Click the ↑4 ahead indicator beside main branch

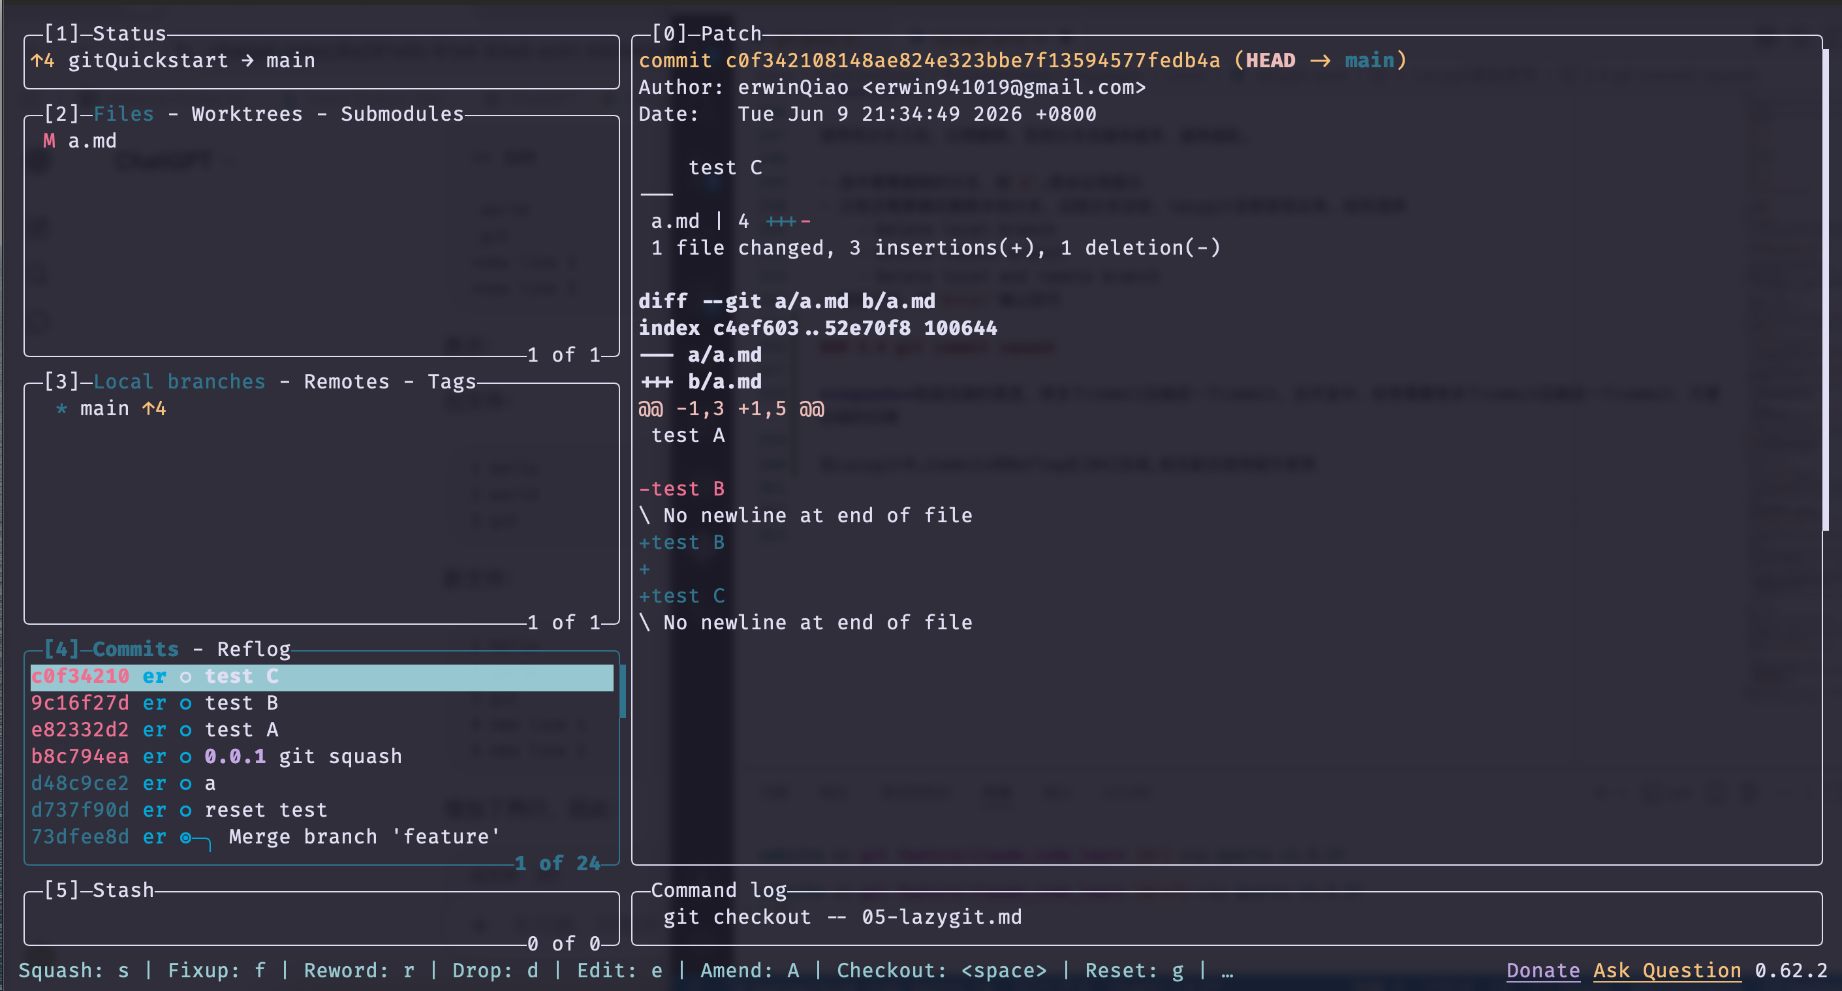pos(154,408)
